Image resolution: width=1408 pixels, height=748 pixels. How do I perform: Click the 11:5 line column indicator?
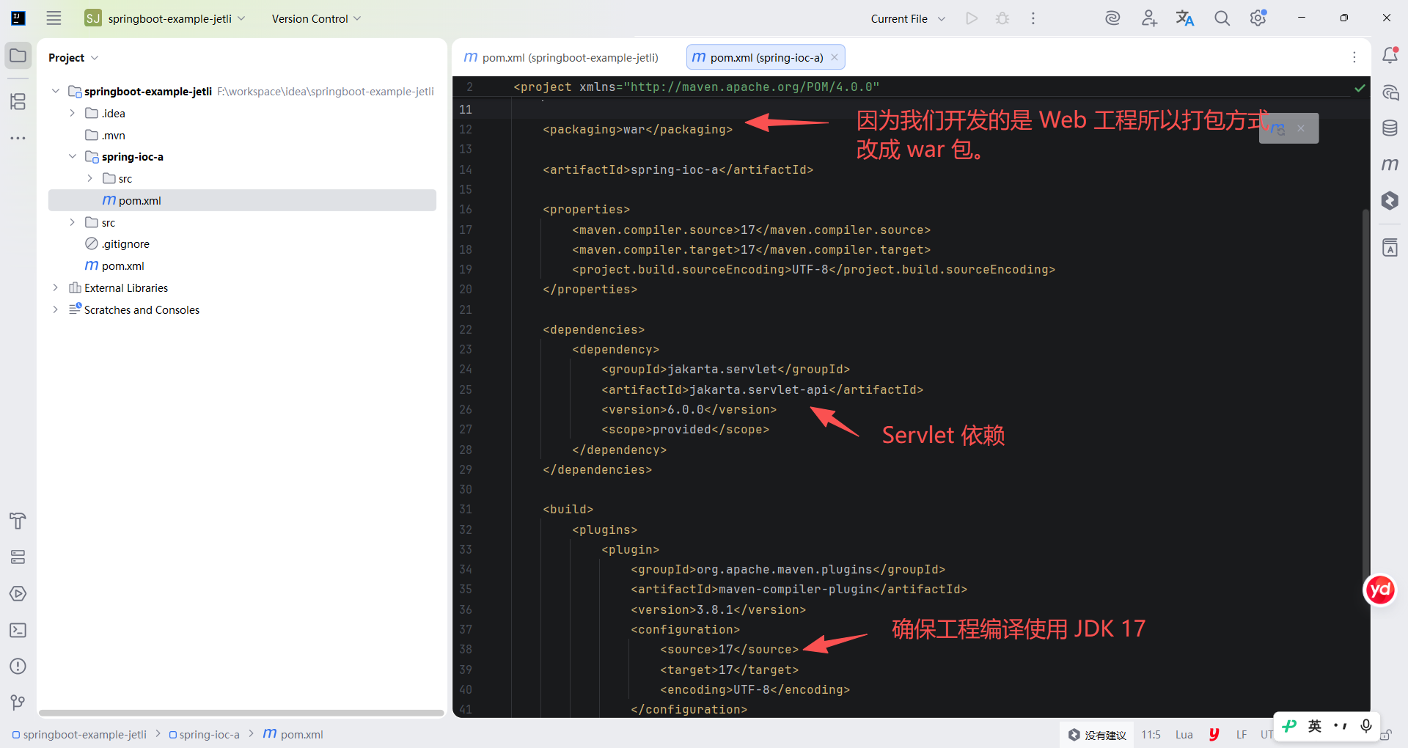coord(1151,734)
